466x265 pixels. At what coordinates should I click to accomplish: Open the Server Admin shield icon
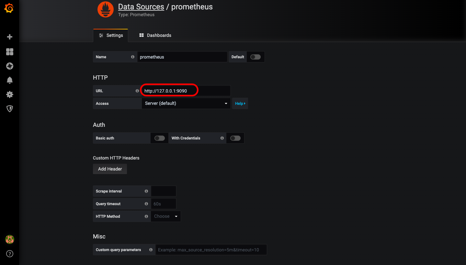(x=10, y=109)
